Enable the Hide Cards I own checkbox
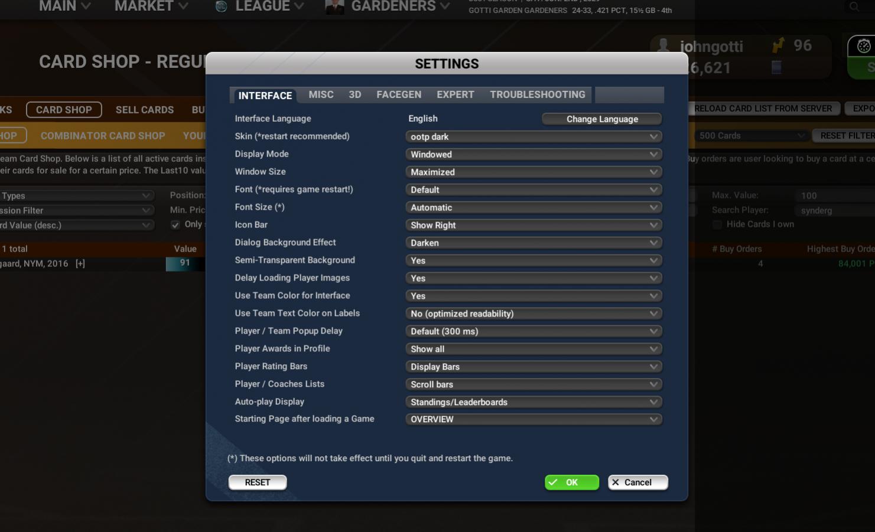Screen dimensions: 875x532 pos(717,224)
